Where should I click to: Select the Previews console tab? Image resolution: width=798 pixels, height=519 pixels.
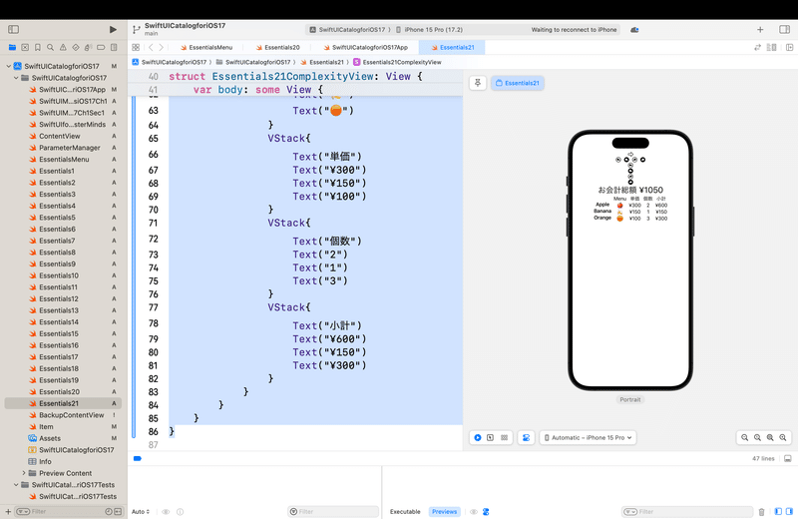click(x=444, y=511)
